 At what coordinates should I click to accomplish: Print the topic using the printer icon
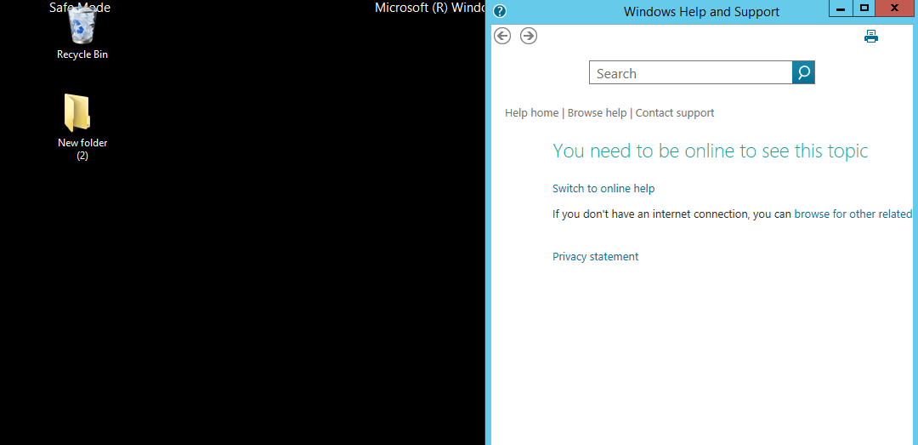pyautogui.click(x=871, y=37)
